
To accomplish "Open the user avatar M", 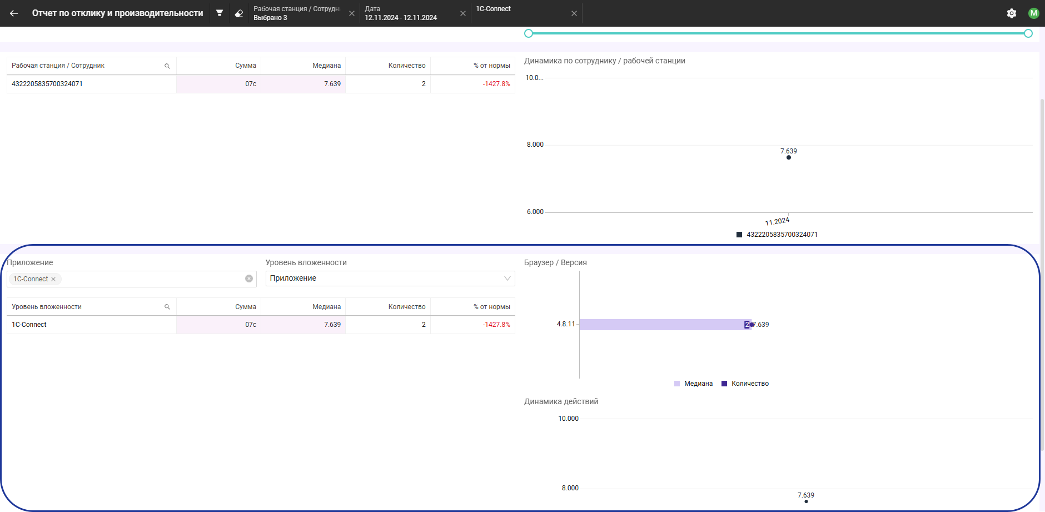I will pos(1034,13).
